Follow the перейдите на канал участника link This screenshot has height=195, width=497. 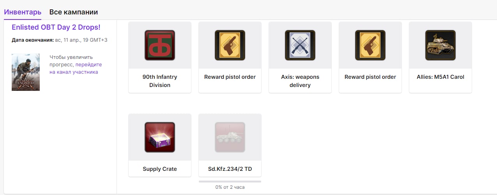coord(76,68)
